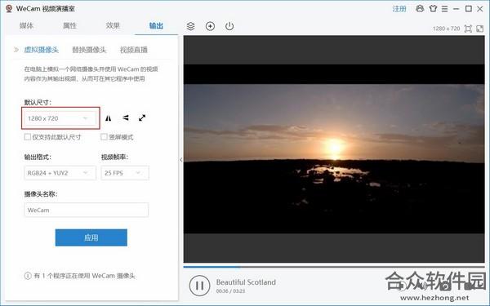This screenshot has height=306, width=490.
Task: Click the video playback progress bar
Action: pyautogui.click(x=334, y=267)
